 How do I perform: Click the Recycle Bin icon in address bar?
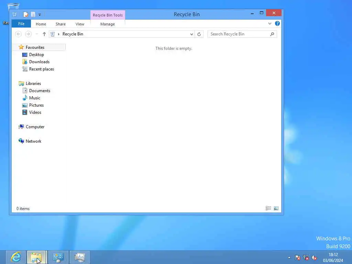point(53,34)
